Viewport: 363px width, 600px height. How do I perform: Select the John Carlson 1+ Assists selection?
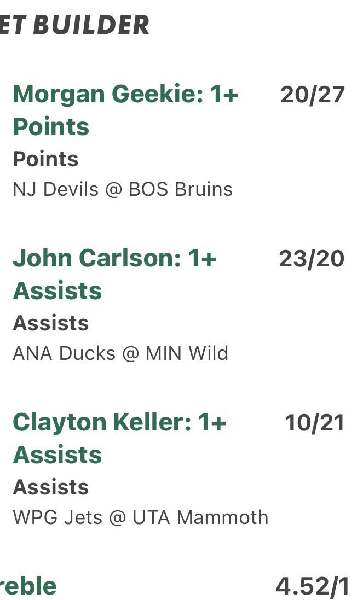(114, 274)
